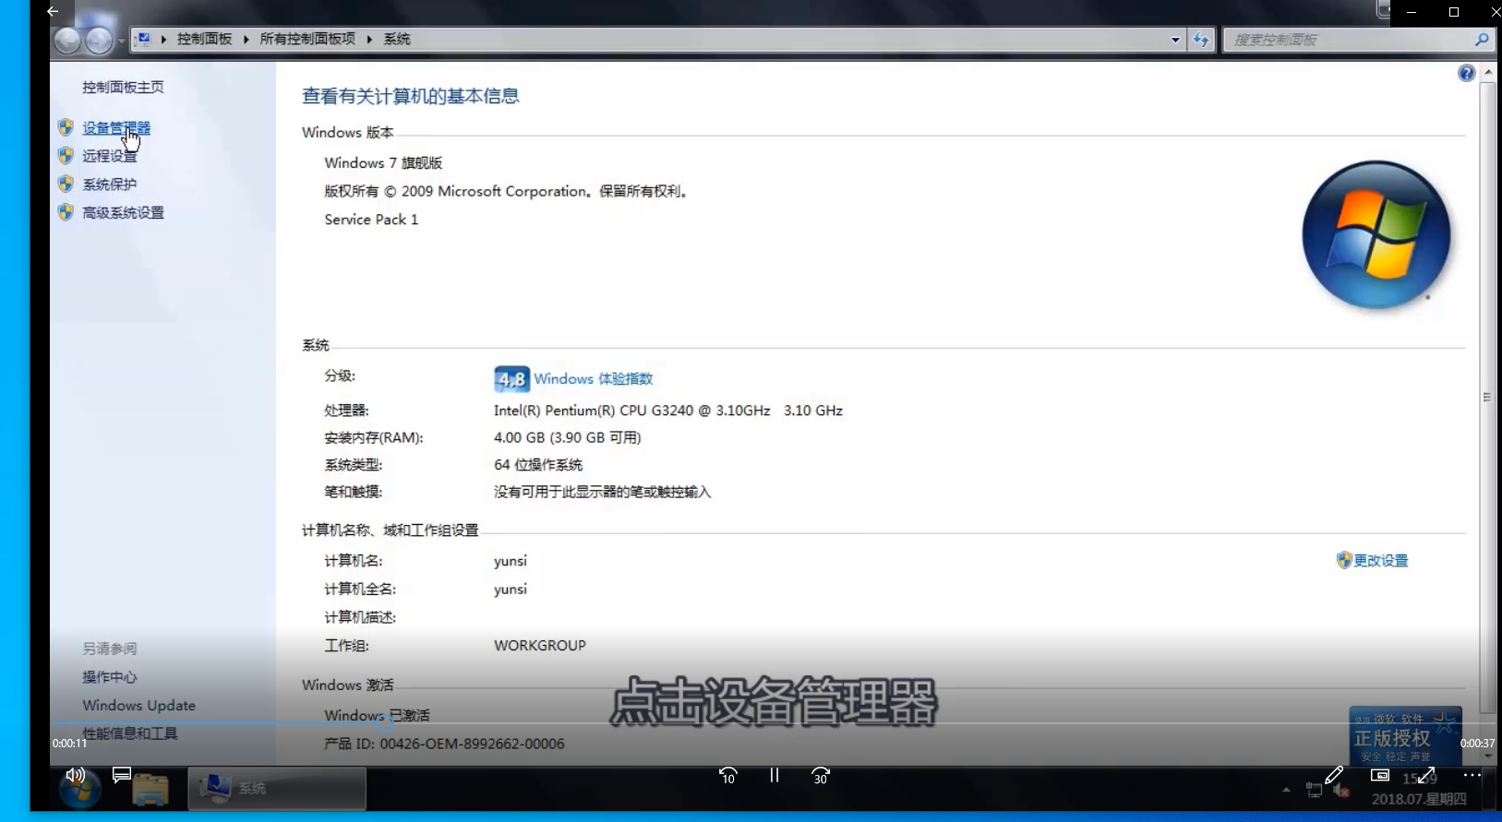Image resolution: width=1502 pixels, height=822 pixels.
Task: Click the video player back arrow
Action: 53,11
